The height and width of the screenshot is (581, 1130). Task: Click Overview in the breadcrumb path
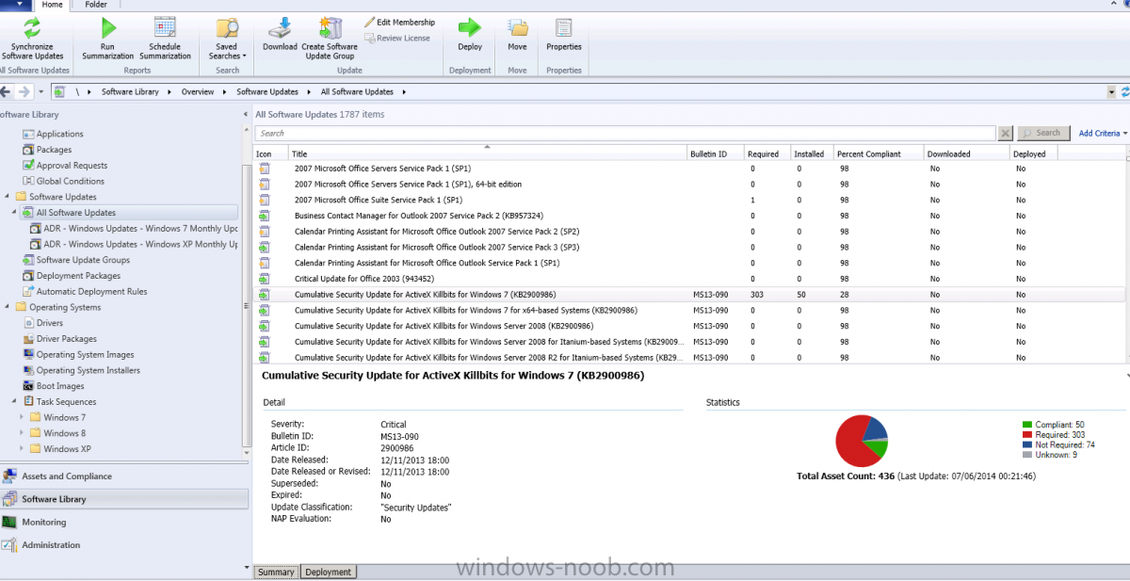pyautogui.click(x=198, y=92)
